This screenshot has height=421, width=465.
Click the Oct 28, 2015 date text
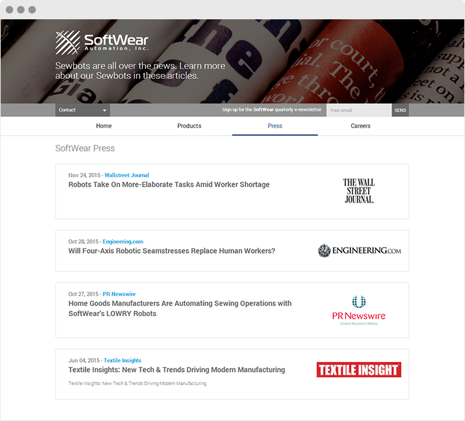(x=83, y=242)
